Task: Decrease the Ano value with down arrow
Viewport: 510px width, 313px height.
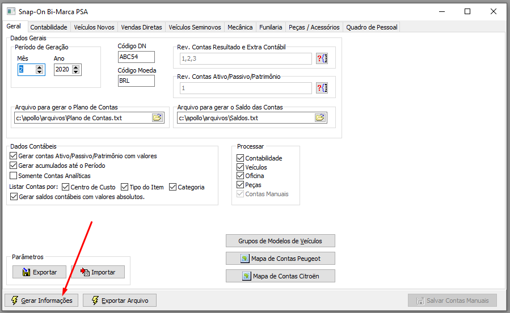Action: pyautogui.click(x=76, y=72)
